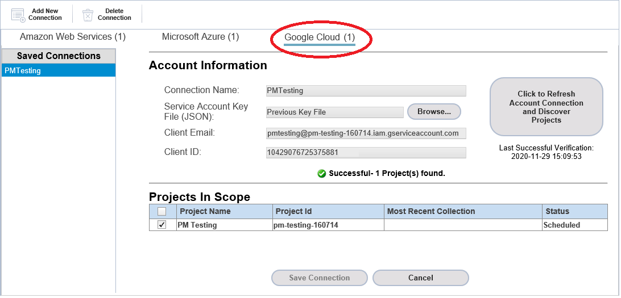Image resolution: width=621 pixels, height=298 pixels.
Task: Click the Connection Name input field
Action: (366, 90)
